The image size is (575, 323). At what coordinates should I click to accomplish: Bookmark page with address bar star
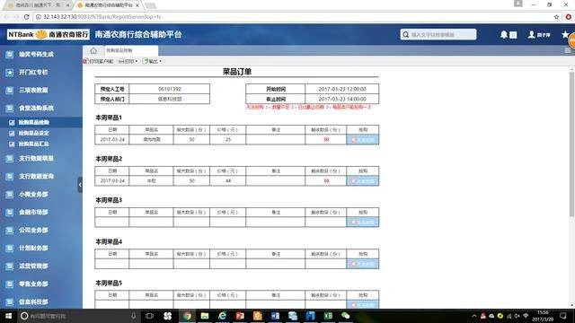(556, 17)
